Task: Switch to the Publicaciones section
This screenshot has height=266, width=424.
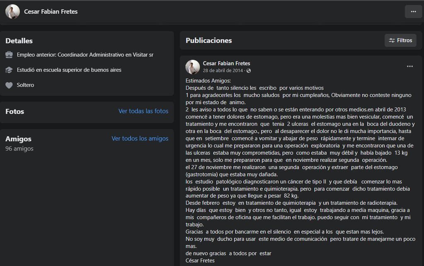Action: pos(208,40)
